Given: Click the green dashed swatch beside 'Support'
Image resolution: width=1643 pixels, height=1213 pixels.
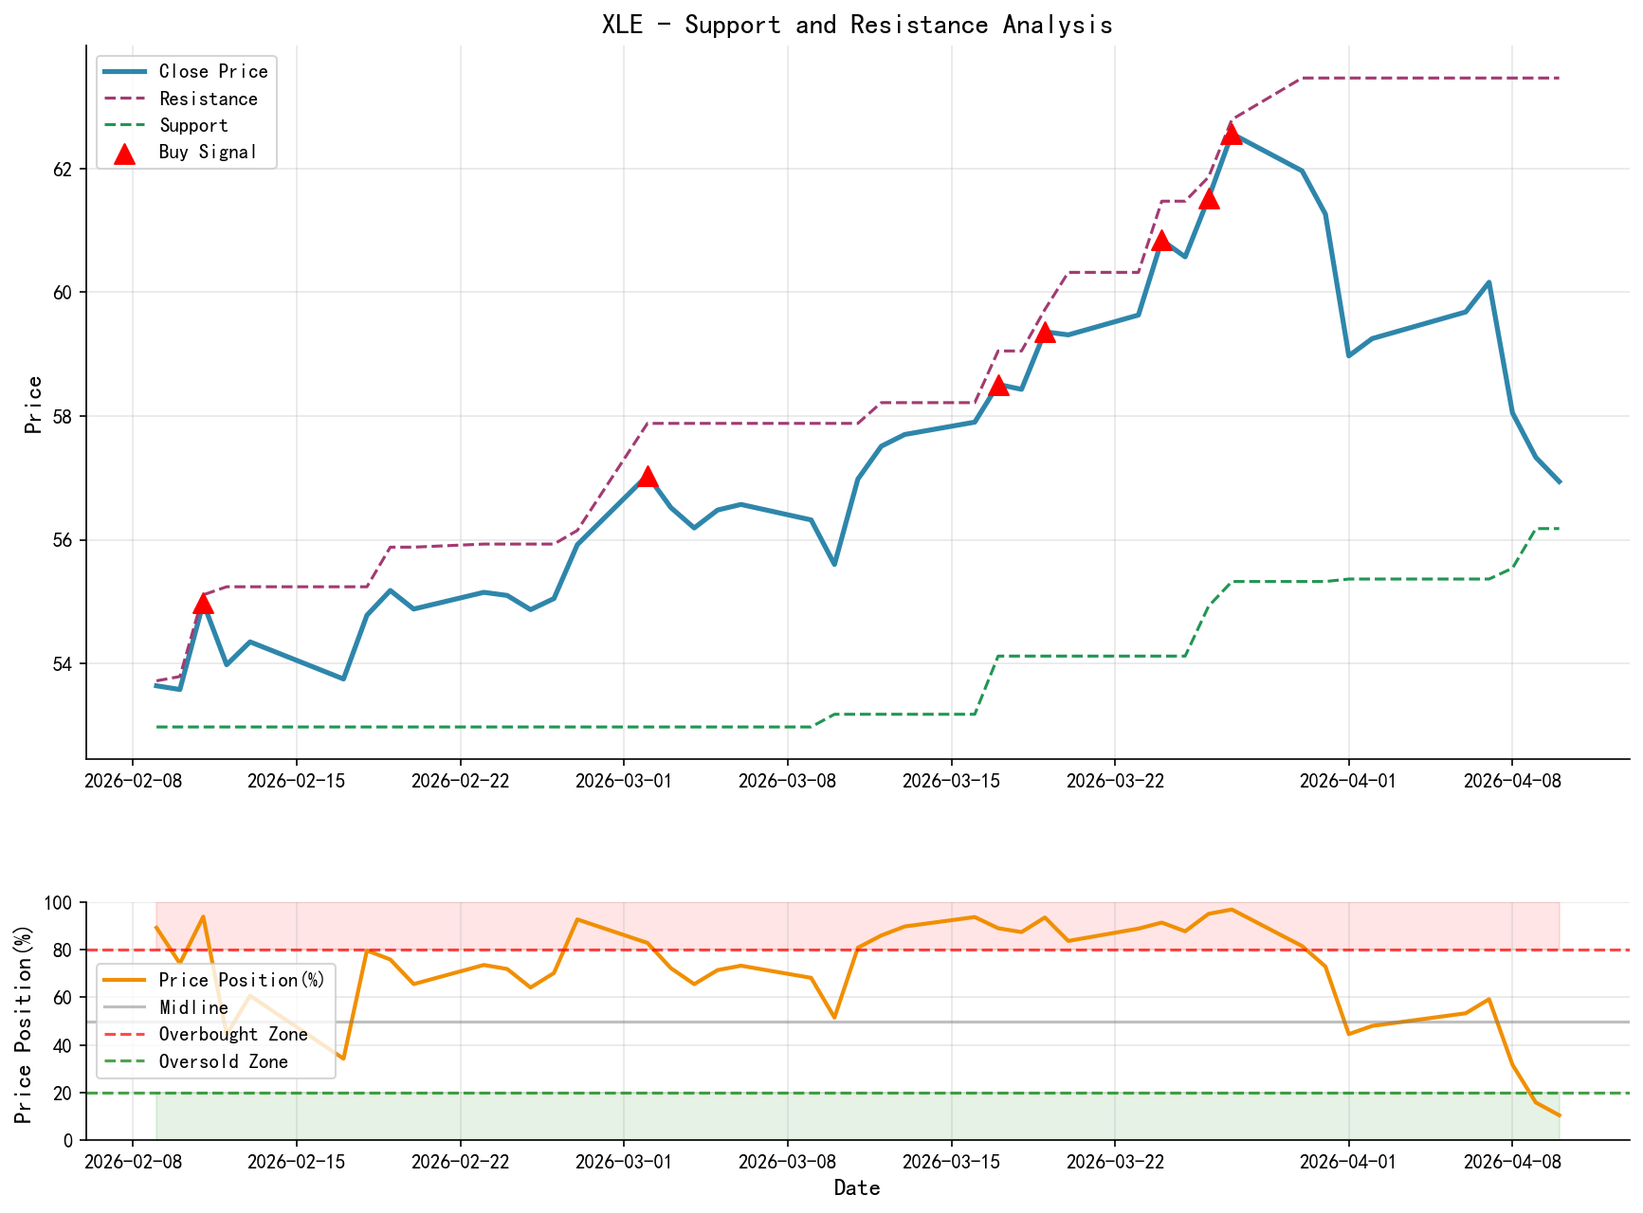Looking at the screenshot, I should (x=125, y=125).
